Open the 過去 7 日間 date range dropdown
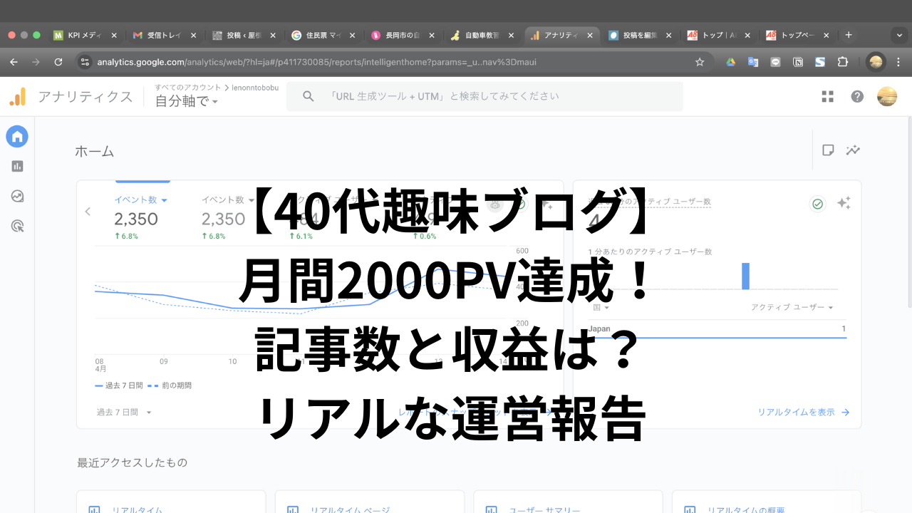 (125, 412)
